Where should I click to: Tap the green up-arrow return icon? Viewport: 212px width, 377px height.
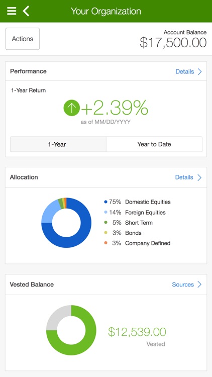click(72, 108)
